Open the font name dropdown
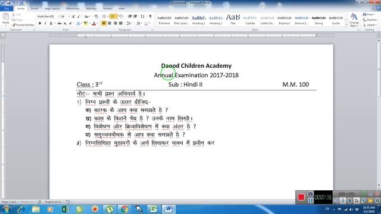Screen dimensions: 381x214 coord(58,17)
